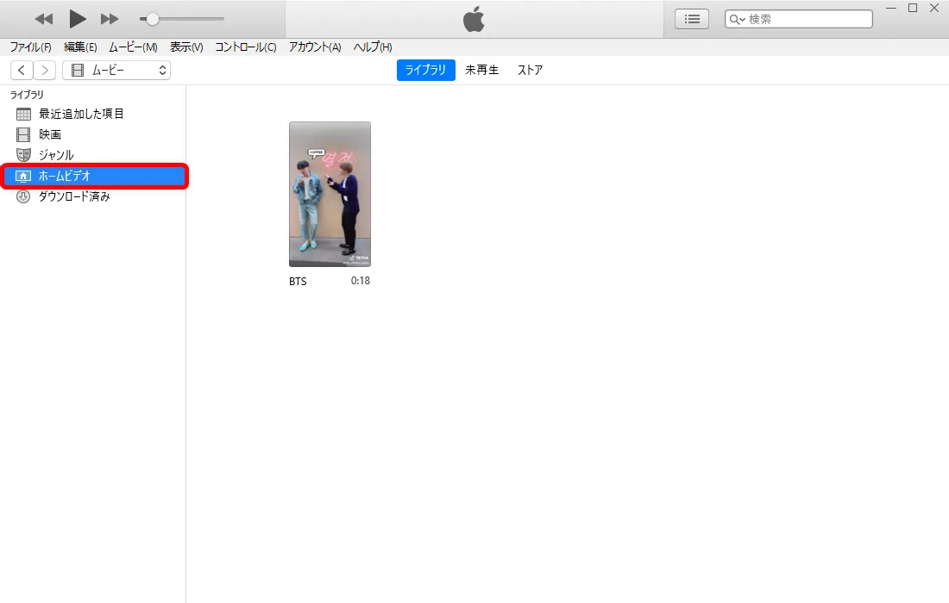This screenshot has width=949, height=603.
Task: Switch to the ストア tab
Action: pyautogui.click(x=531, y=70)
